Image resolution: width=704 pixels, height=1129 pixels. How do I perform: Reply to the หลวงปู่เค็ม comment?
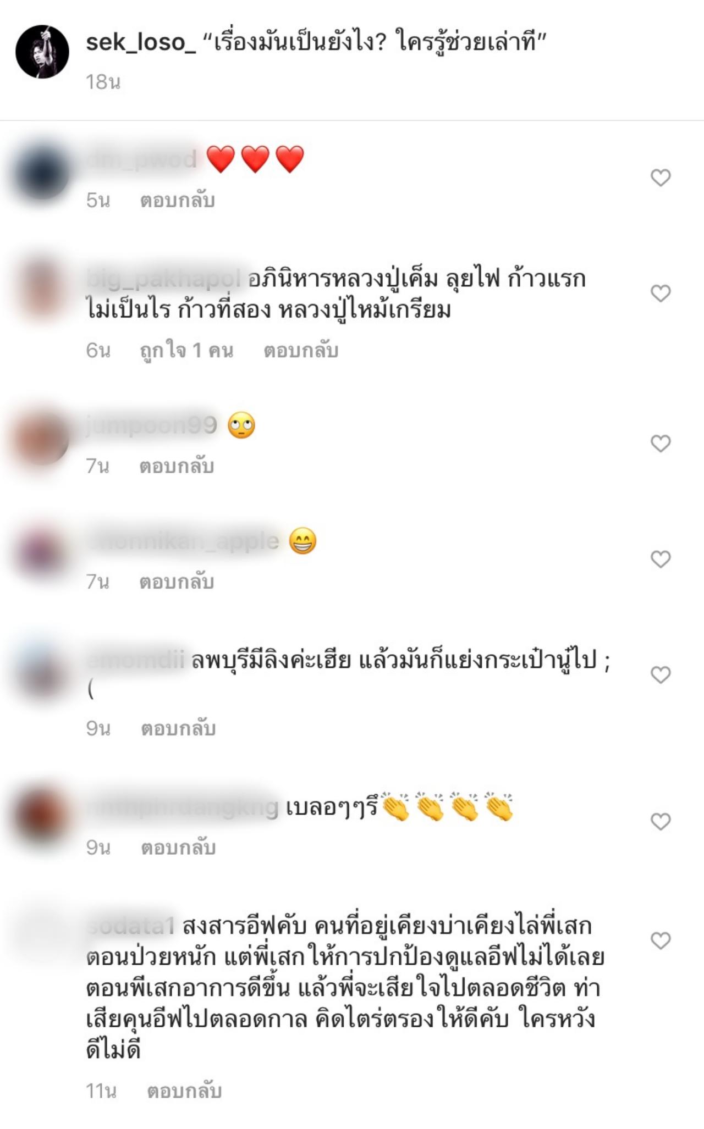(x=301, y=350)
